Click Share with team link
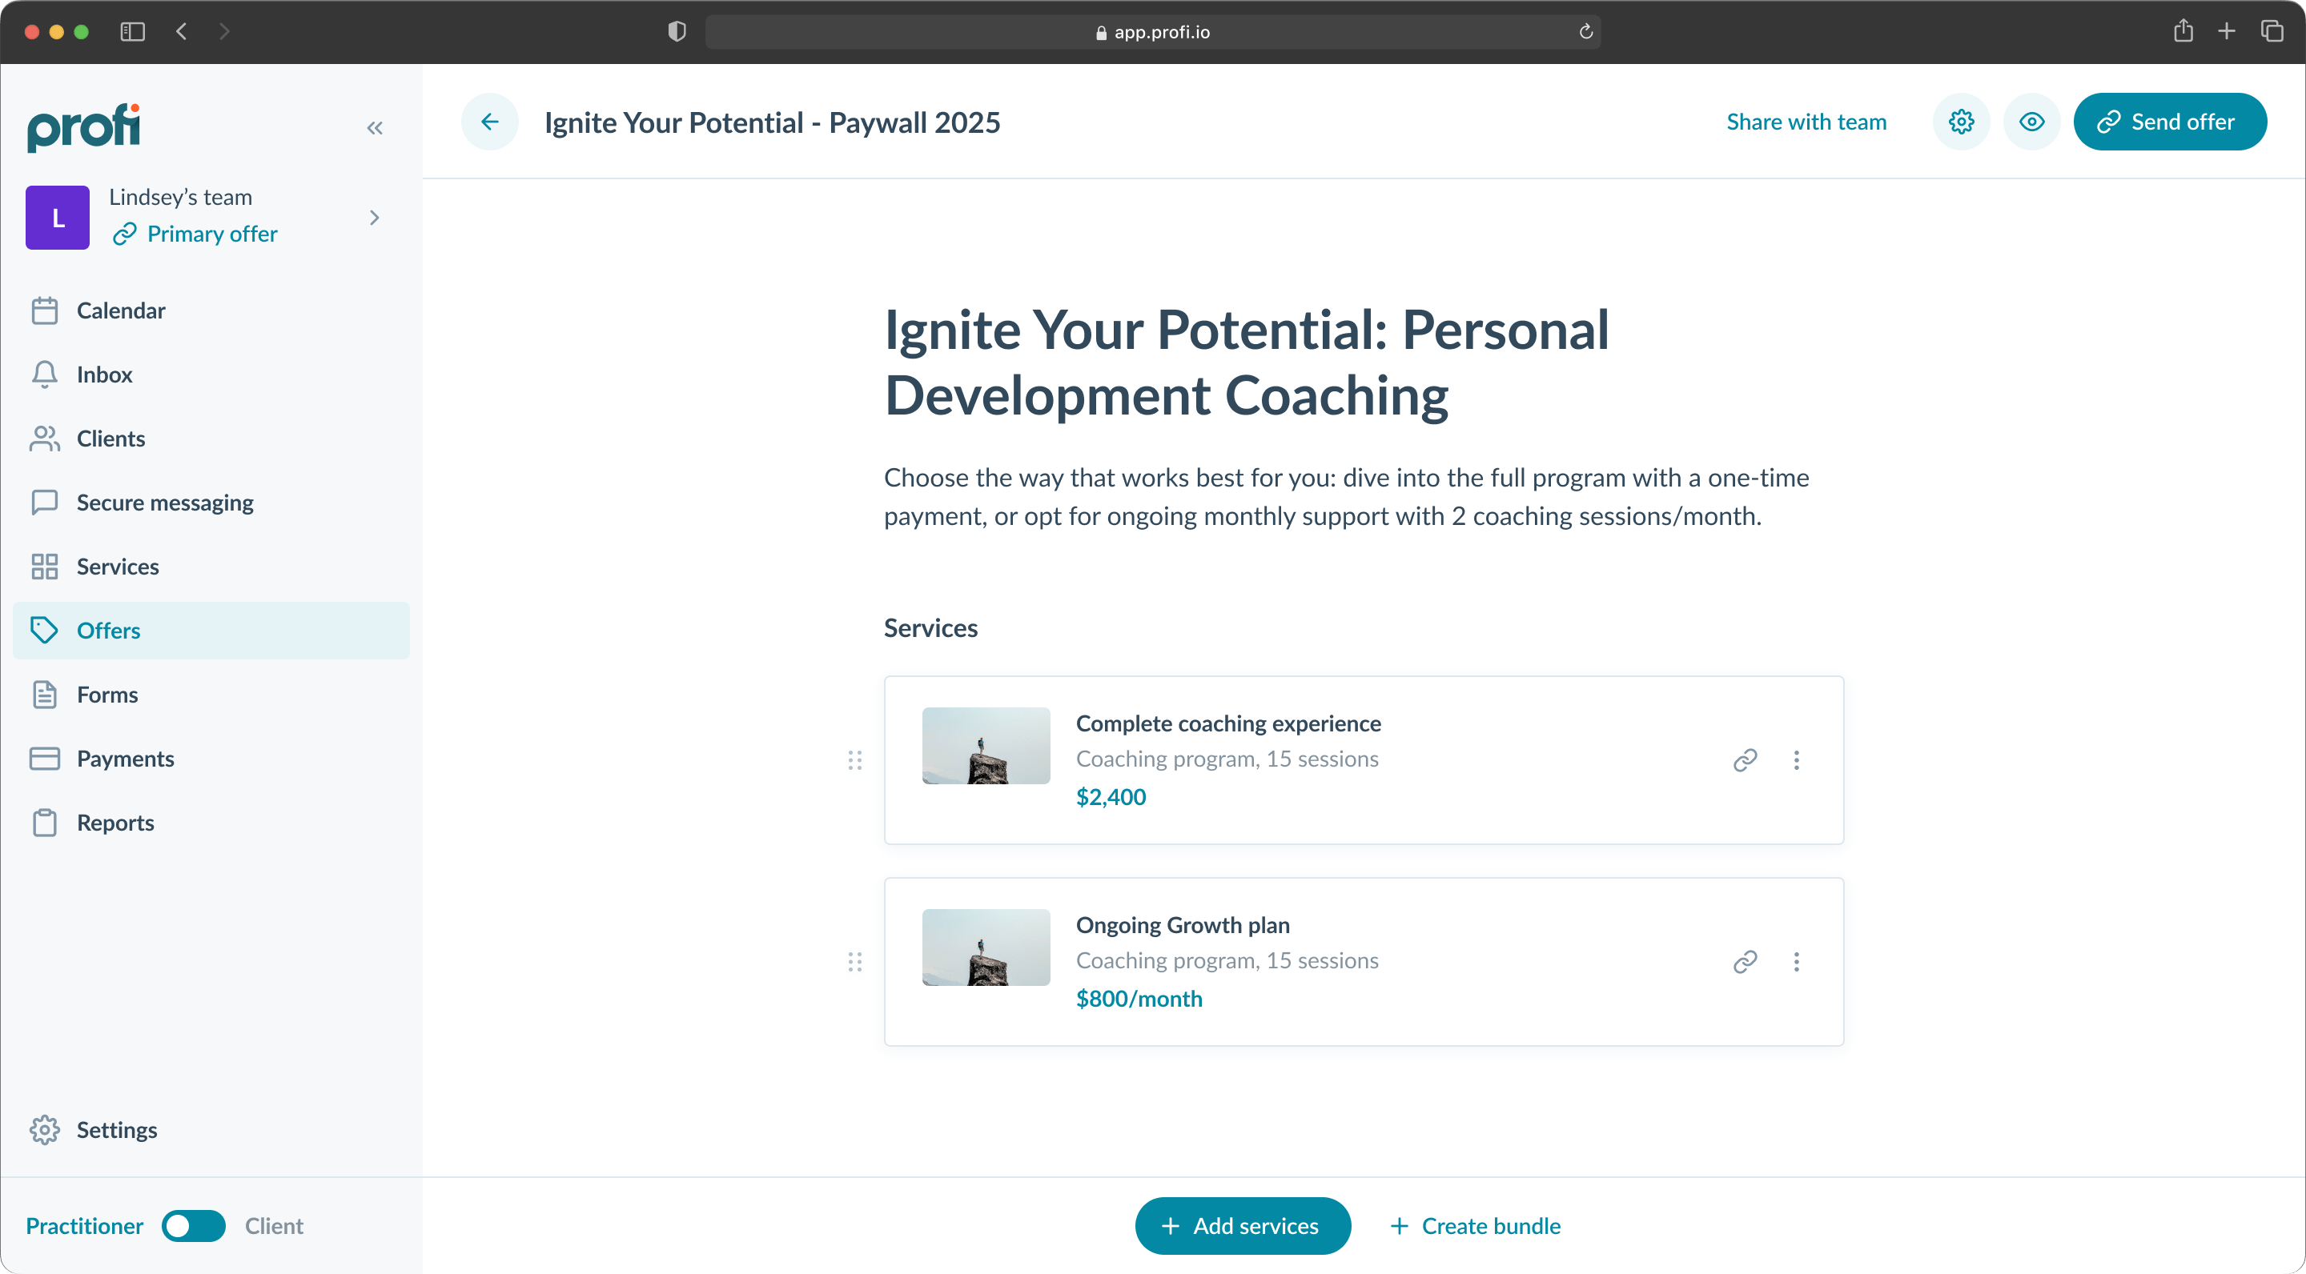 [1806, 122]
